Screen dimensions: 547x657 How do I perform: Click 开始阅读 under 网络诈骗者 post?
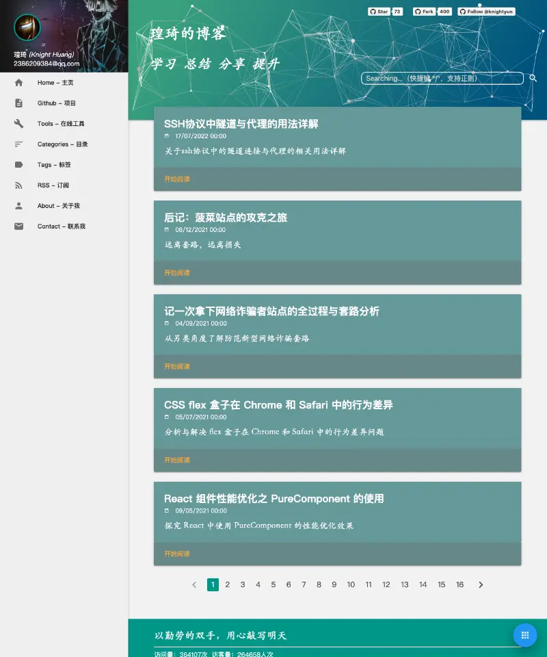coord(177,366)
